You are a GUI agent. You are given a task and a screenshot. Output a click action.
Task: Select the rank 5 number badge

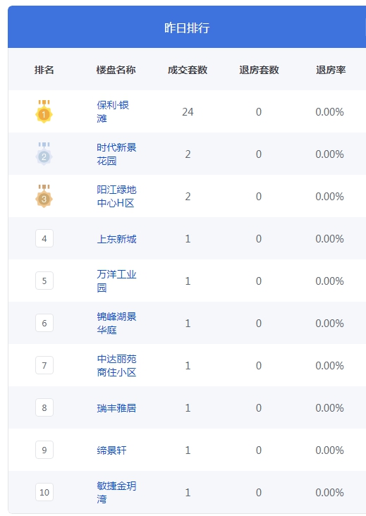[44, 281]
